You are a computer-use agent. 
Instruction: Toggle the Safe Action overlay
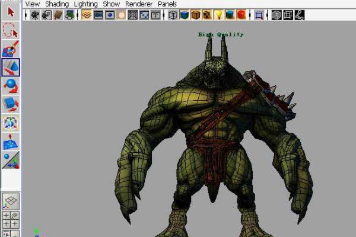click(144, 15)
